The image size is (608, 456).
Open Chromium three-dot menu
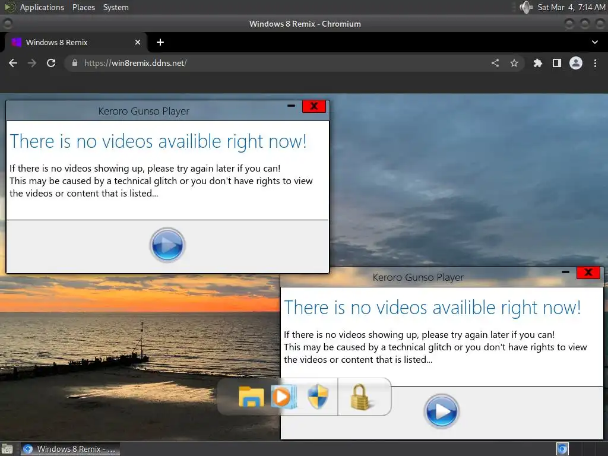tap(595, 63)
